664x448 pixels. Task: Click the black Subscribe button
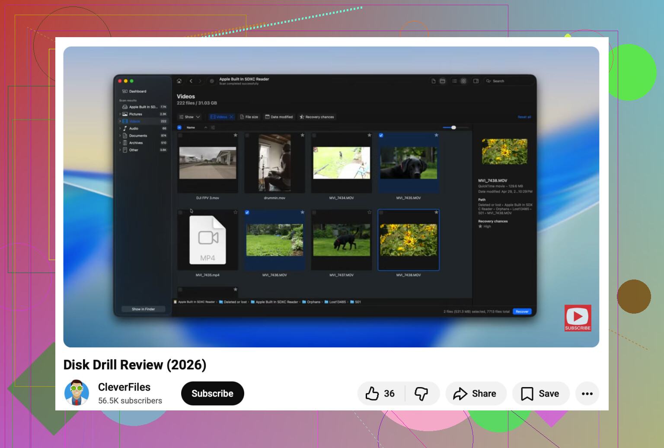pos(213,394)
